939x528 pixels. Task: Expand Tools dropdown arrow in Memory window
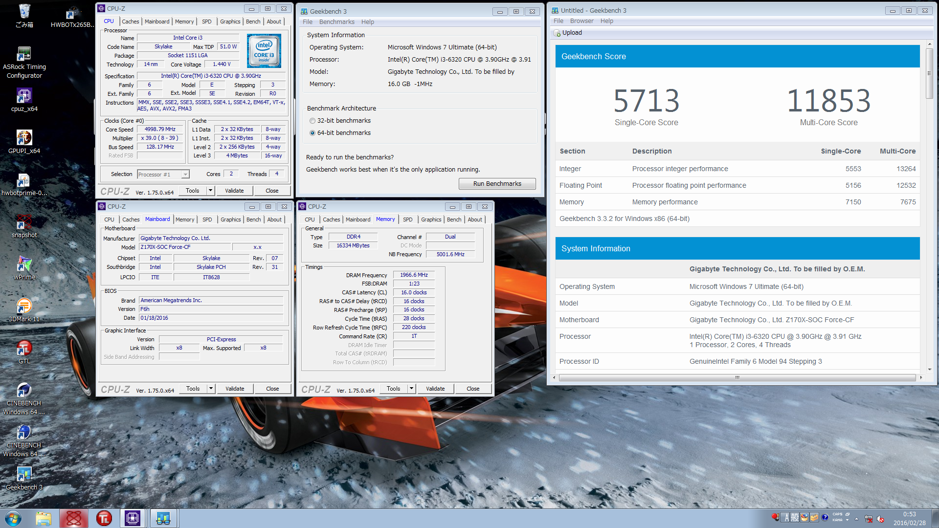click(x=411, y=389)
